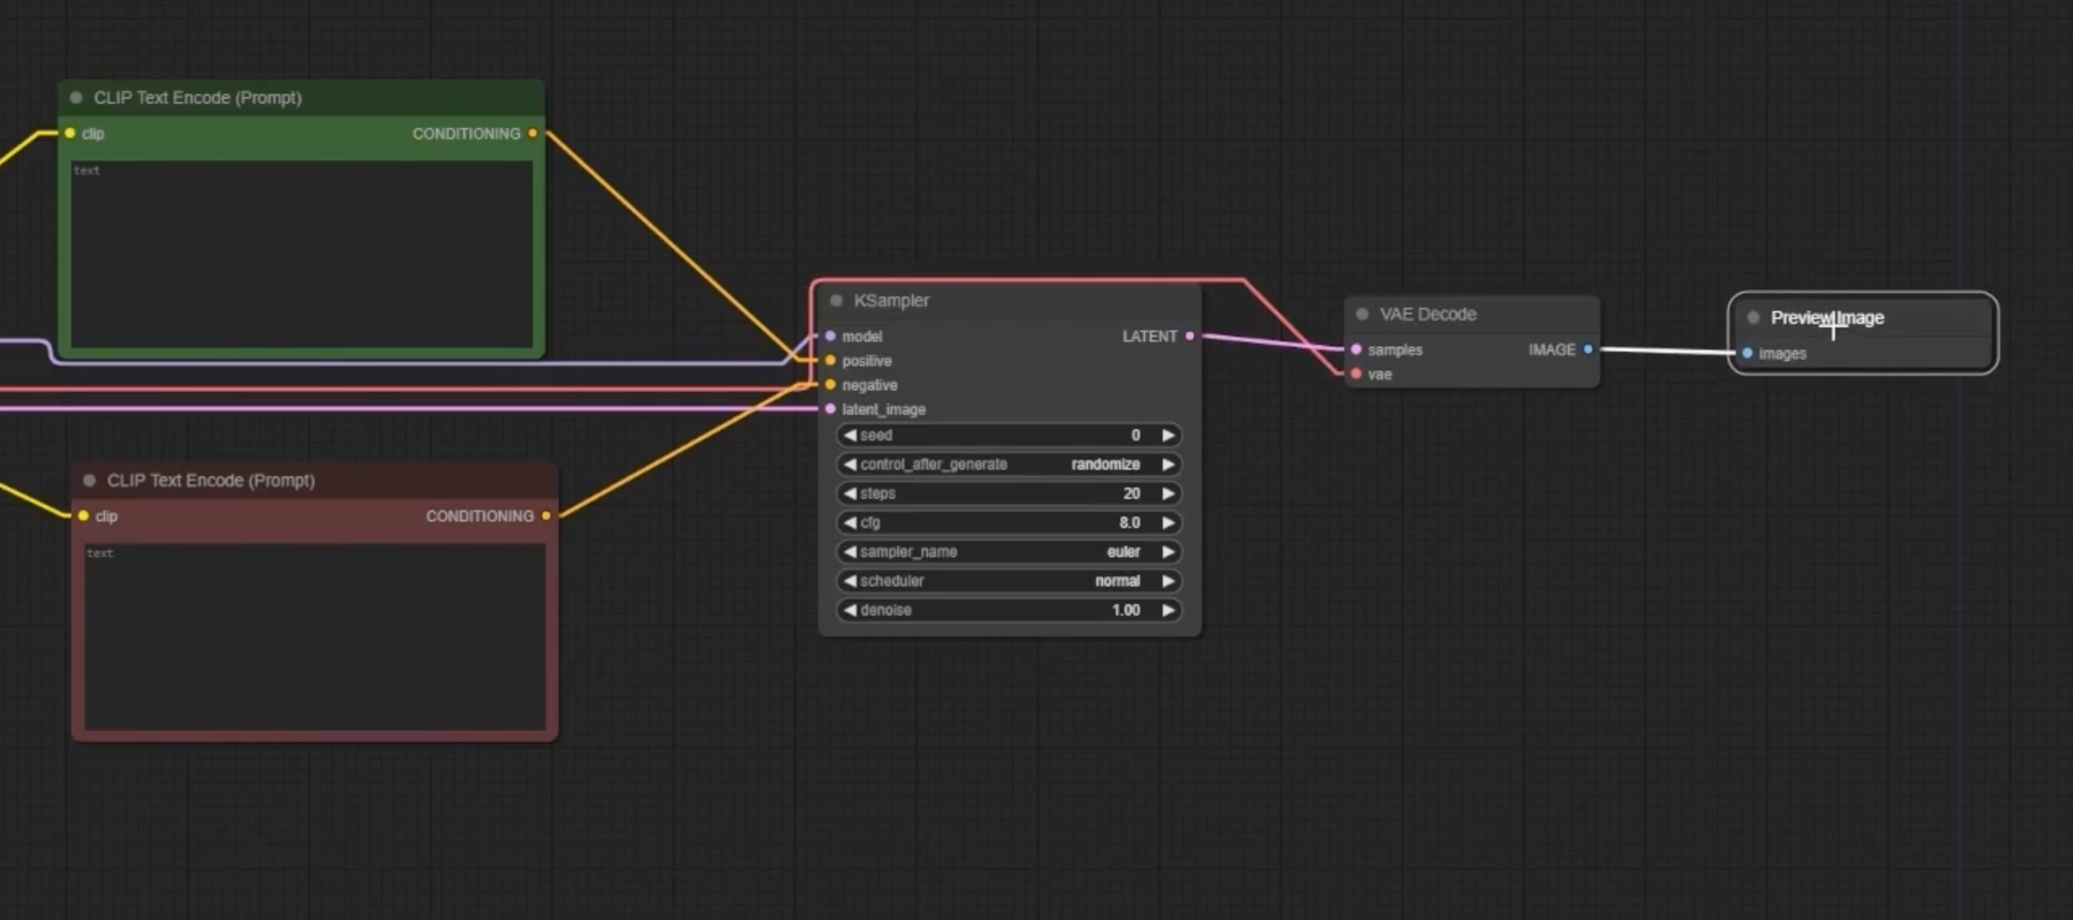Decrease cfg value with left arrow

(849, 522)
